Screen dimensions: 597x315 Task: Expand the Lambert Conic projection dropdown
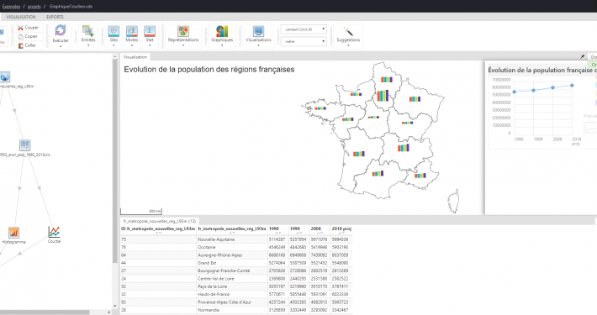(x=304, y=29)
